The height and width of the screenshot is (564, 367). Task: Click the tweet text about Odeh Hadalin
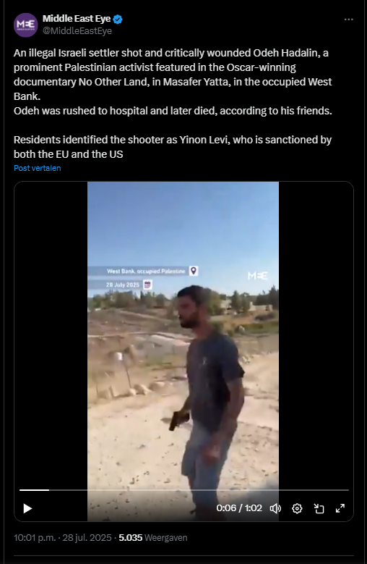coord(173,104)
